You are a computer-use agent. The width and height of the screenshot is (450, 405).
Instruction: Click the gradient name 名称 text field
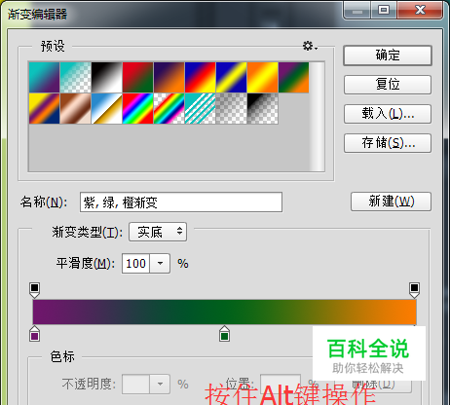point(181,202)
